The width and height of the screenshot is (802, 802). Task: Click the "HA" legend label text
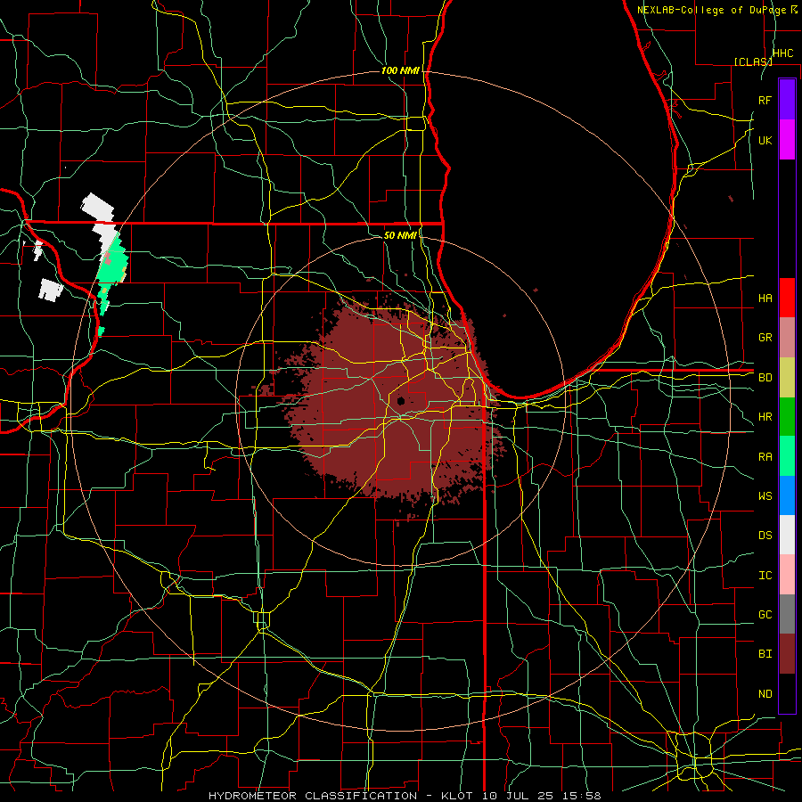coord(765,298)
